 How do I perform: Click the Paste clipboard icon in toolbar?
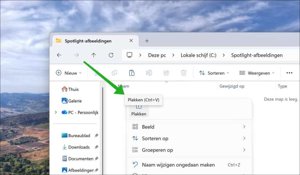pos(132,73)
